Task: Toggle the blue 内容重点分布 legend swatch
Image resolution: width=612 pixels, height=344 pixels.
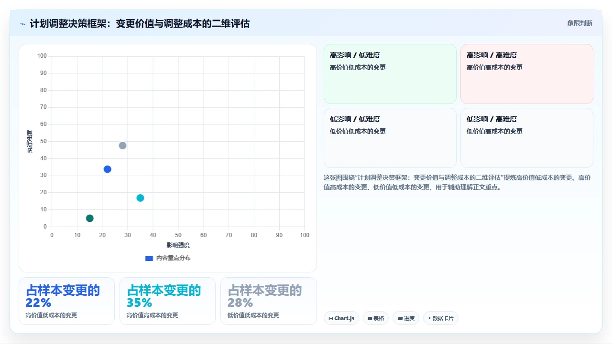Action: pyautogui.click(x=149, y=258)
